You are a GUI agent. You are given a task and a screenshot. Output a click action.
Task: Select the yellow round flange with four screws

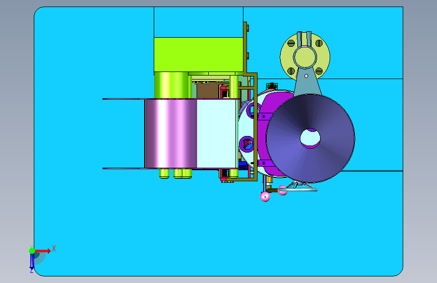pyautogui.click(x=305, y=57)
